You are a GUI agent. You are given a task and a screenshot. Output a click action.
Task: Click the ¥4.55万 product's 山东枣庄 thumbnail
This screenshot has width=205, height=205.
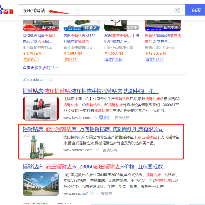click(122, 26)
